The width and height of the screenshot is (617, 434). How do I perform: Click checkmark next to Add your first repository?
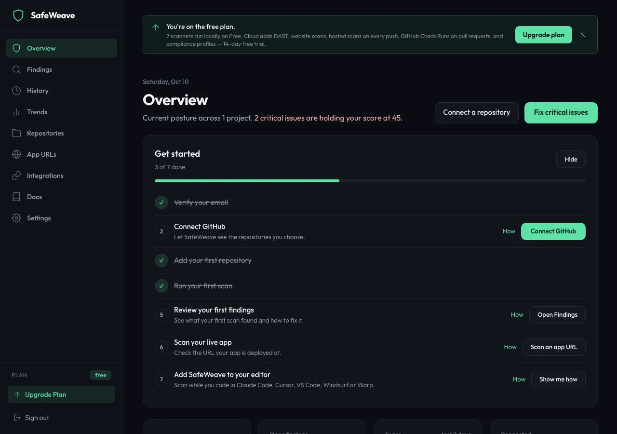161,260
